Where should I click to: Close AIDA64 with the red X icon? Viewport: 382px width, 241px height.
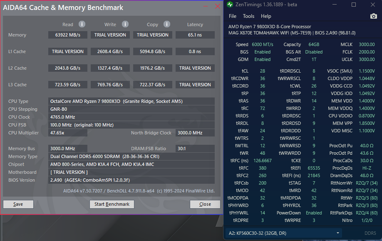pos(217,6)
